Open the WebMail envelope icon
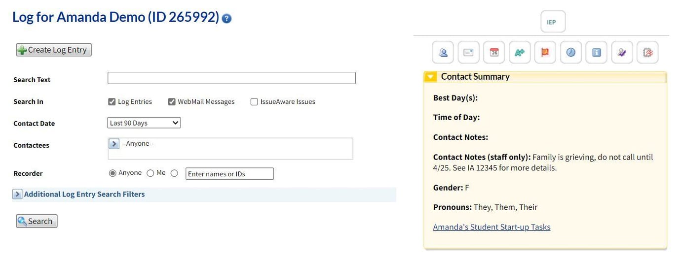Screen dimensions: 679x257 [x=469, y=52]
